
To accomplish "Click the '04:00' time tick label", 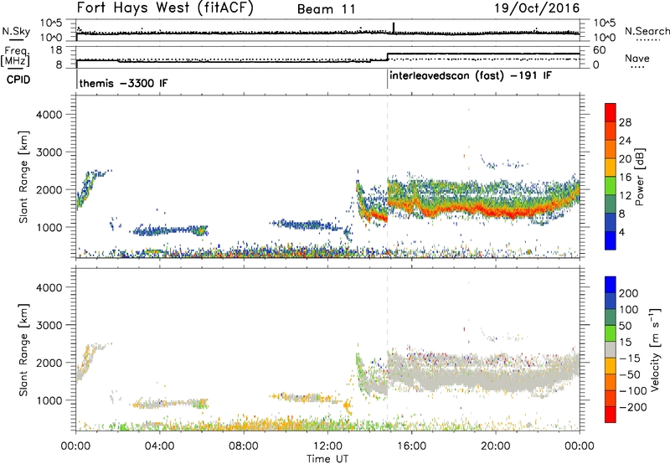I will tap(160, 446).
